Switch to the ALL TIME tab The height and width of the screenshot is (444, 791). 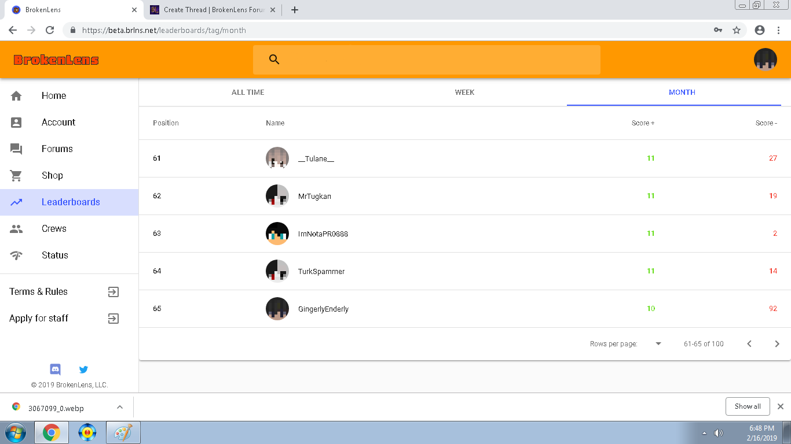click(x=248, y=92)
